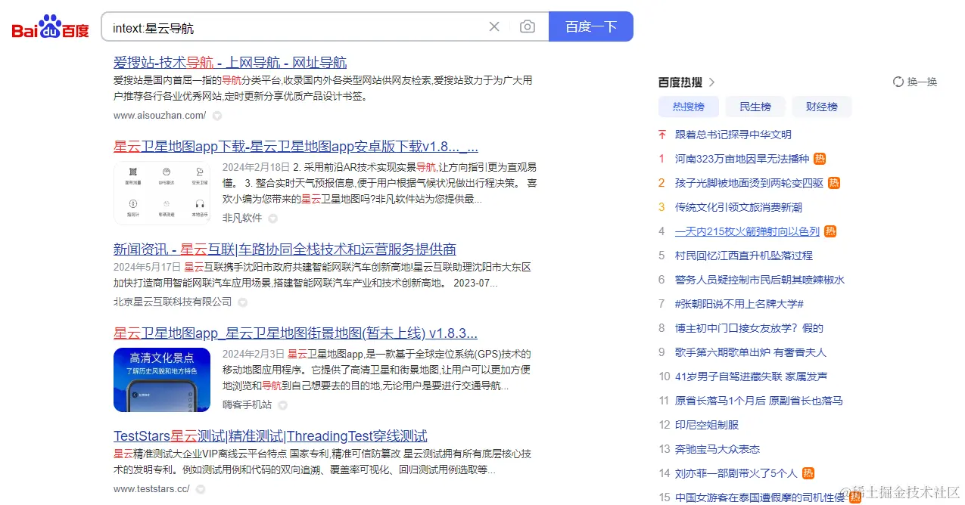This screenshot has width=965, height=505.
Task: Click the dropdown icon beside 非凡软件
Action: [x=273, y=218]
